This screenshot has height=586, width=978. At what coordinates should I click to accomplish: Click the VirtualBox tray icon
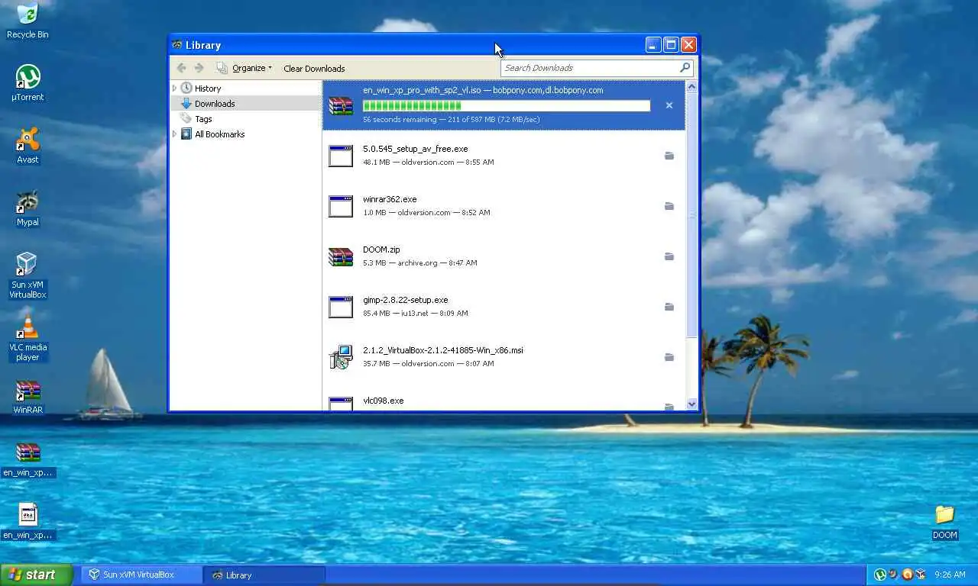click(x=921, y=575)
